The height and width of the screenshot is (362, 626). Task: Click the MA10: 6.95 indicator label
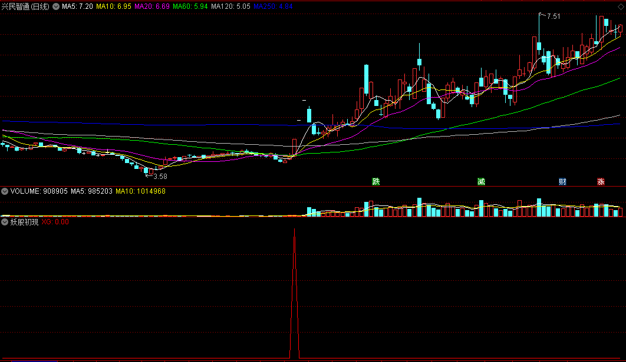(x=114, y=7)
